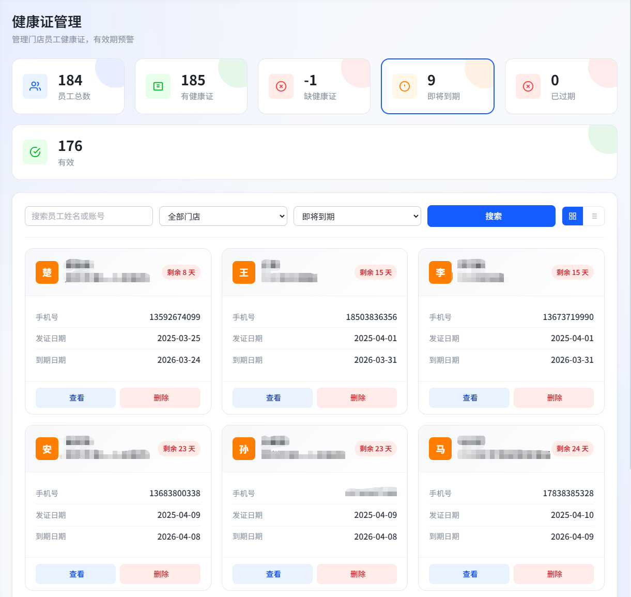Viewport: 631px width, 597px height.
Task: Click the green 有效 checkmark icon
Action: click(35, 152)
